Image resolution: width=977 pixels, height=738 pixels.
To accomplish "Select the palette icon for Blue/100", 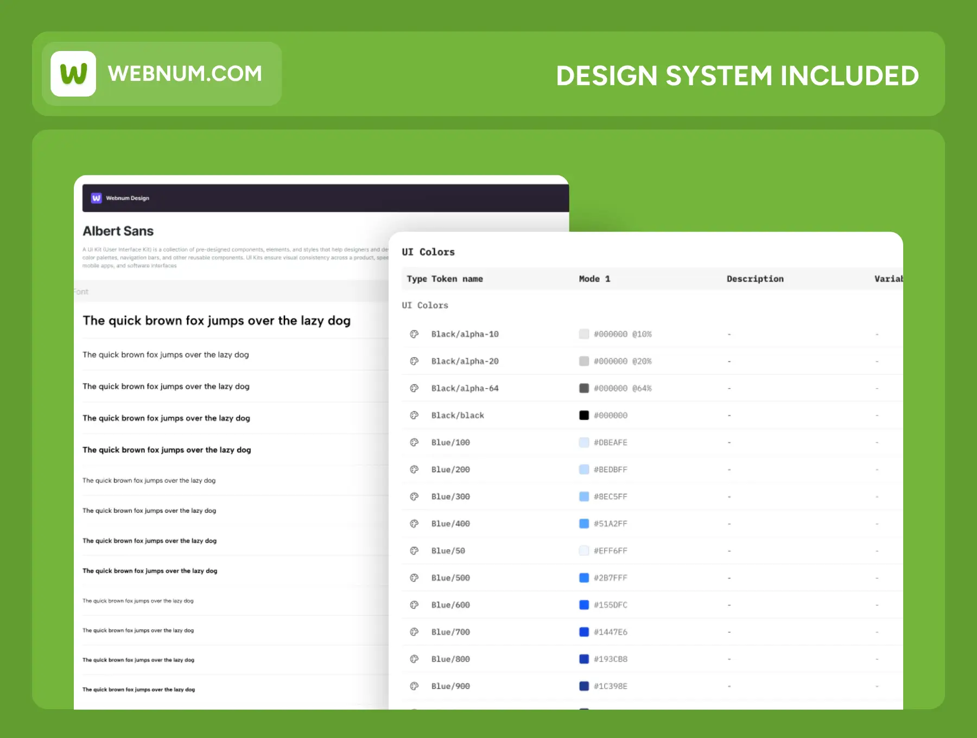I will tap(414, 443).
